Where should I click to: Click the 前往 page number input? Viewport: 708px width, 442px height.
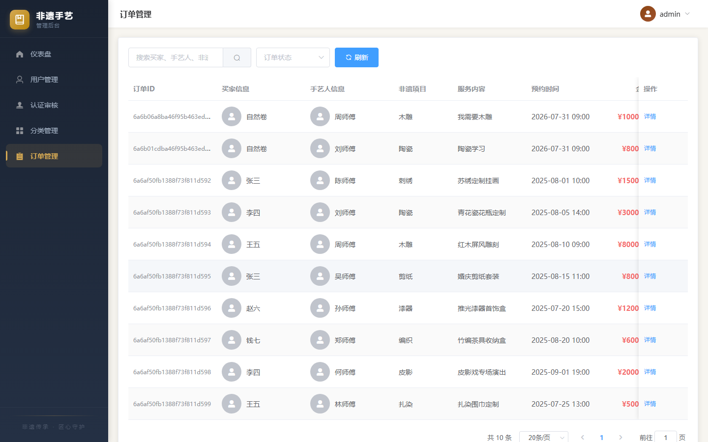666,437
